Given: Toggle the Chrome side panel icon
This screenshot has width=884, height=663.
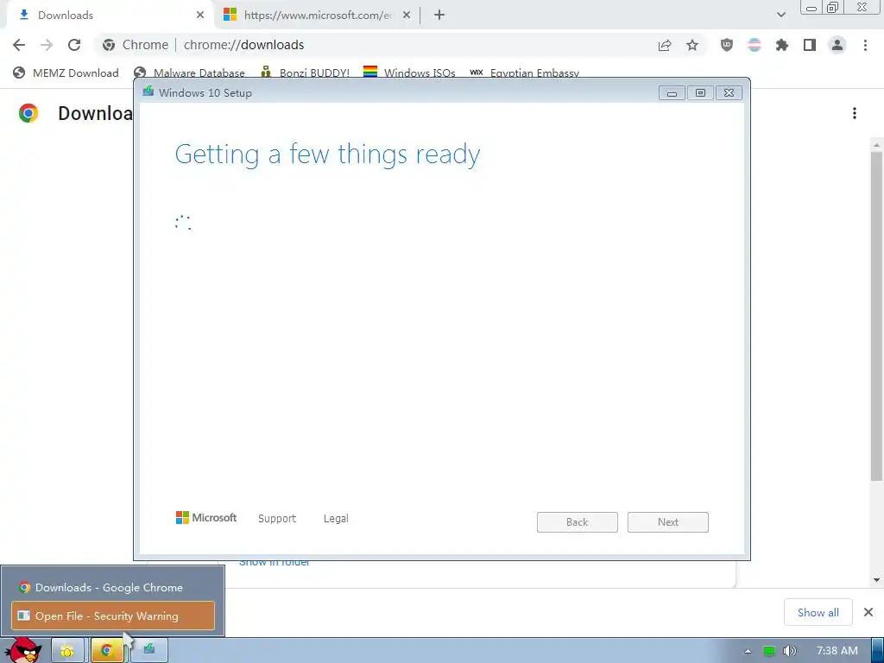Looking at the screenshot, I should coord(810,45).
